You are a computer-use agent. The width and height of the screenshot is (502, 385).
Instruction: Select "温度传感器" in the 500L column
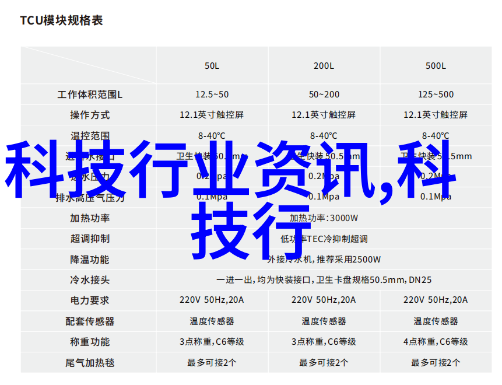point(436,321)
